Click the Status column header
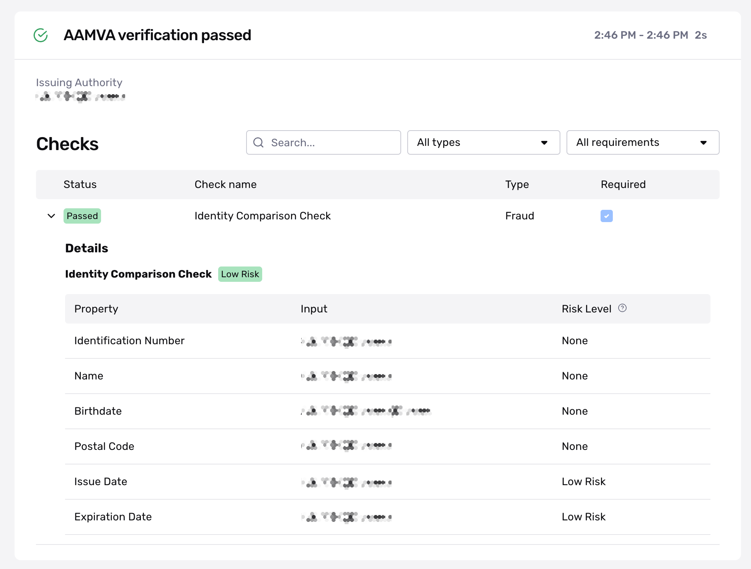 click(80, 185)
